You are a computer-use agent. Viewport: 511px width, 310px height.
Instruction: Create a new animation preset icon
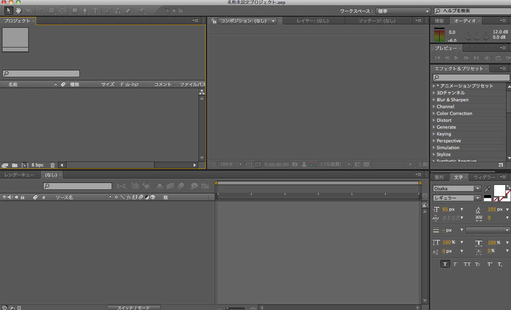[x=501, y=164]
